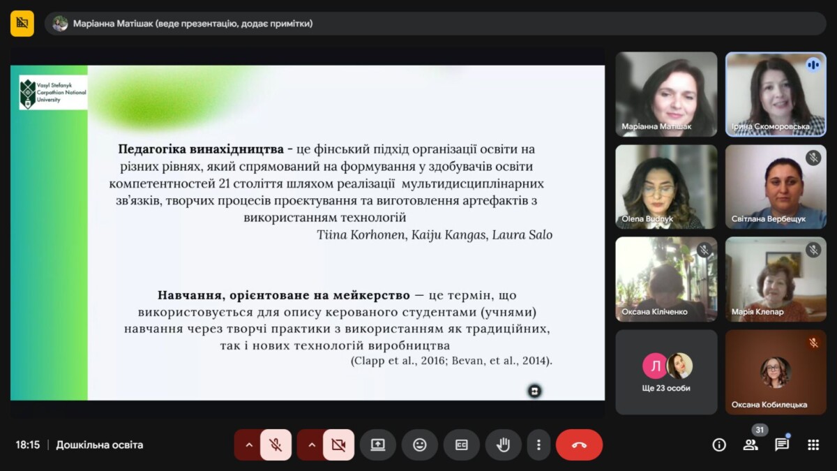This screenshot has width=837, height=471.
Task: Click the presenter banner Маріанна Матішак
Action: click(x=193, y=24)
